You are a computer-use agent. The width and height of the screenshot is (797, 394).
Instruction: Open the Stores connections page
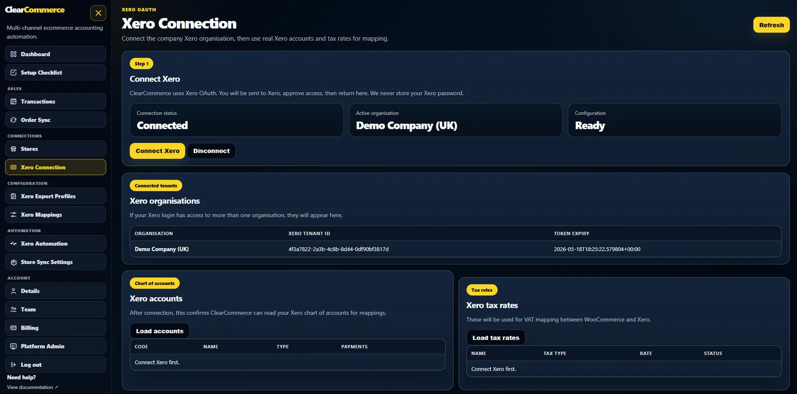coord(55,149)
